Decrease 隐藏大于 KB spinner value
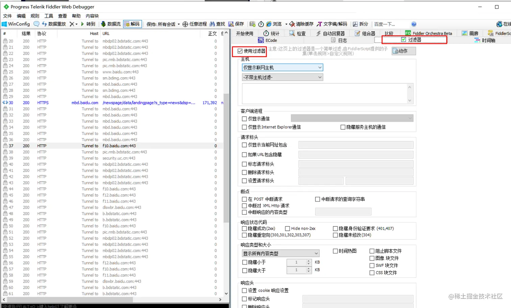The height and width of the screenshot is (308, 511). point(309,272)
